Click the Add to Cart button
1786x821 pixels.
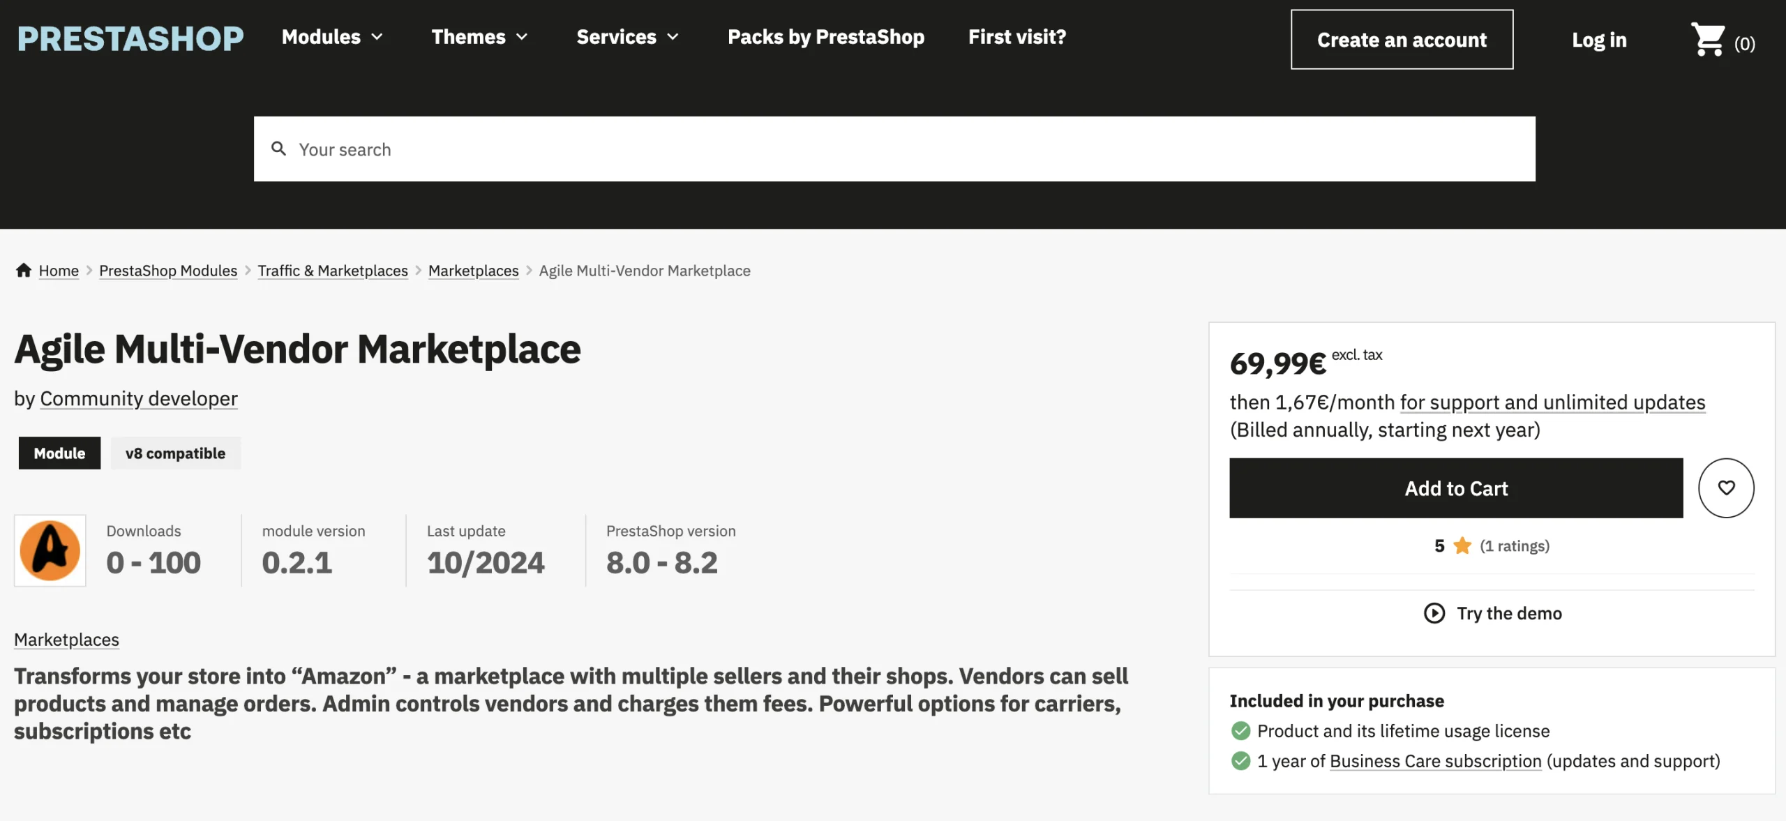pyautogui.click(x=1455, y=488)
